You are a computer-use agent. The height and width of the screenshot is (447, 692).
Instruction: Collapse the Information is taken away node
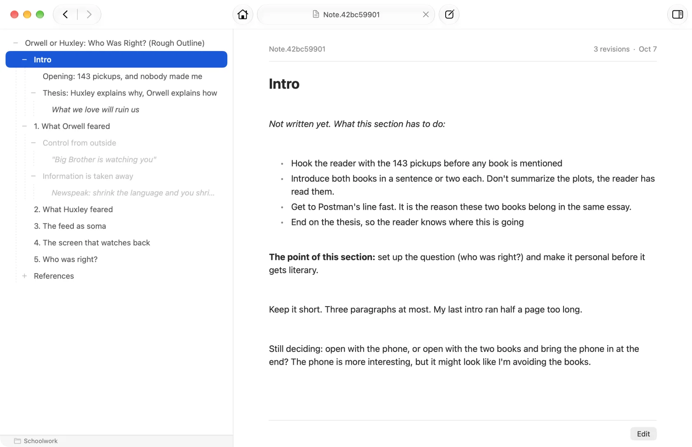click(x=33, y=176)
